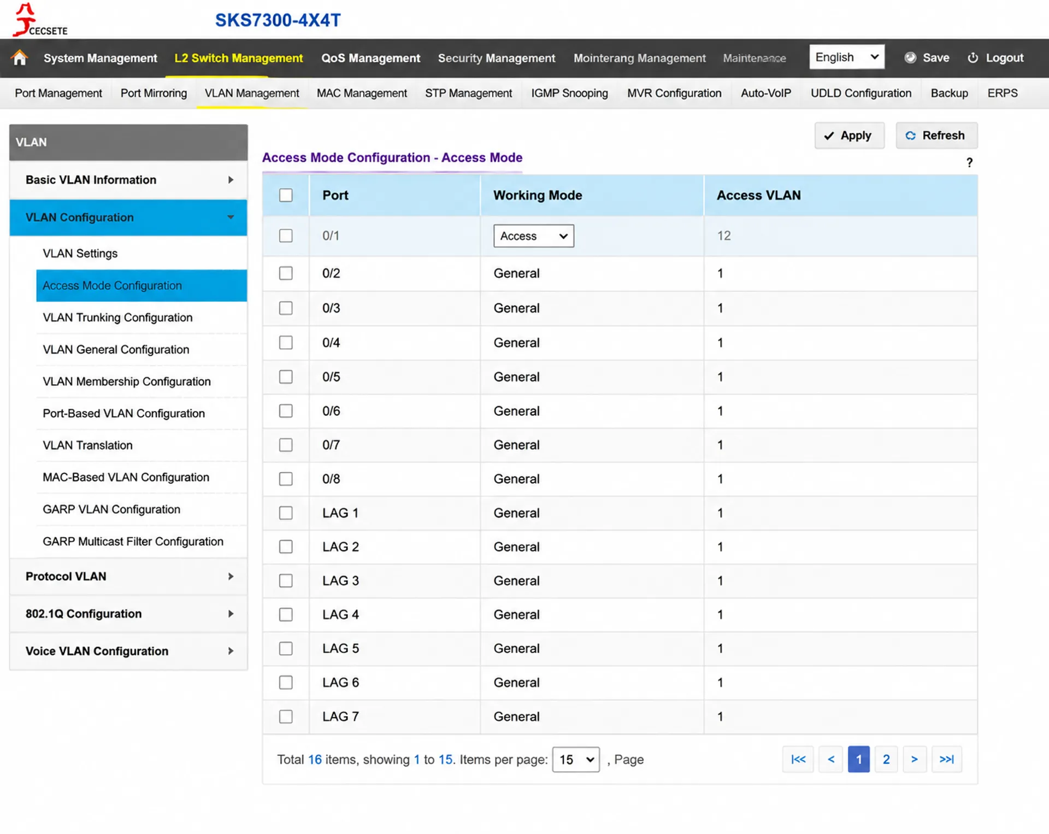This screenshot has width=1049, height=834.
Task: Open the items per page dropdown
Action: 576,759
